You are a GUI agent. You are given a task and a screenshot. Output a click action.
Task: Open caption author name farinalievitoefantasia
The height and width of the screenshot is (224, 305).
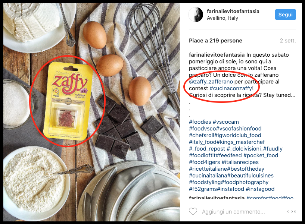click(x=217, y=55)
